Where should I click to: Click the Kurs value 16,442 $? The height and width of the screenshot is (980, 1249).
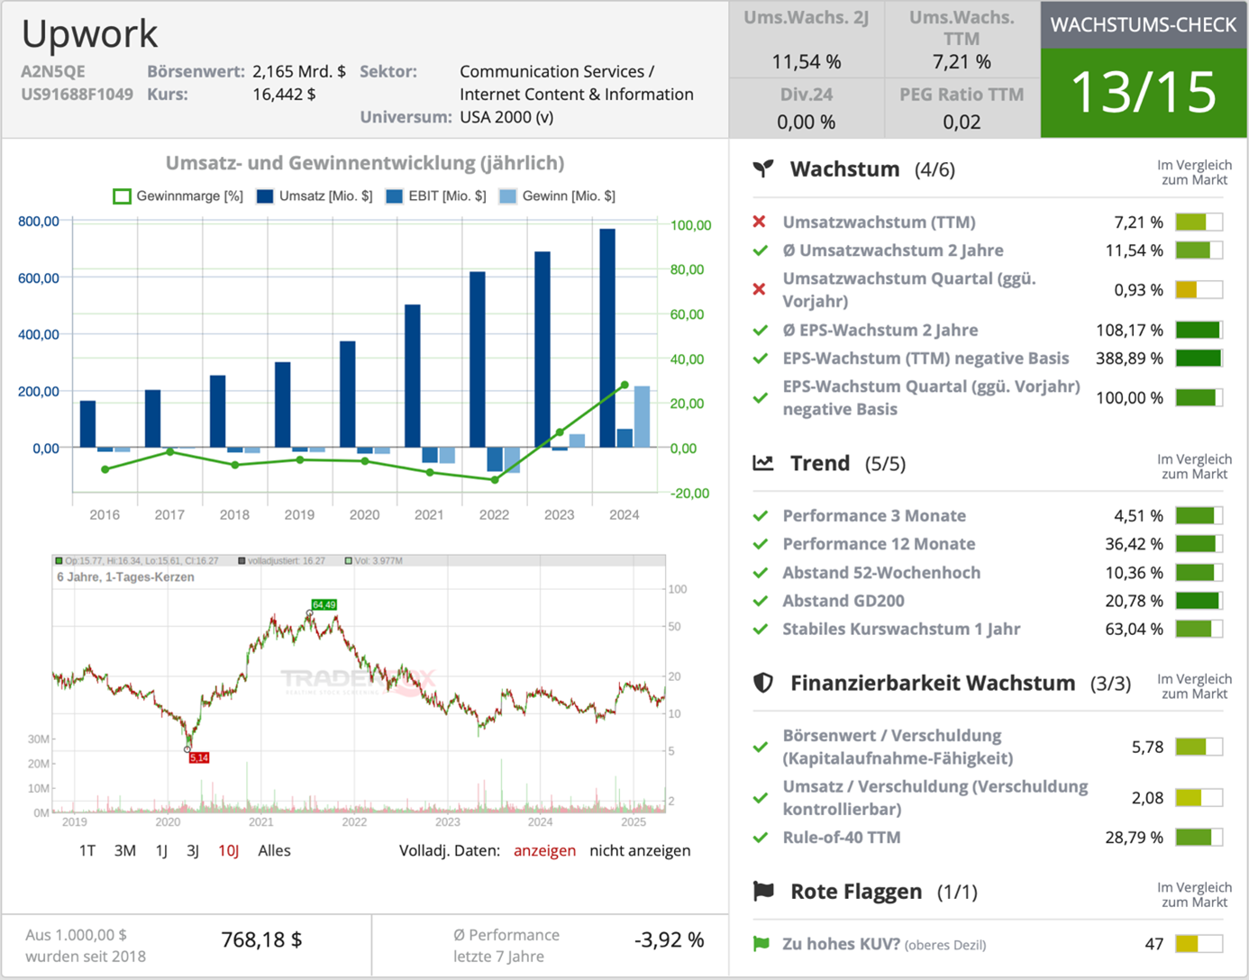(x=284, y=94)
